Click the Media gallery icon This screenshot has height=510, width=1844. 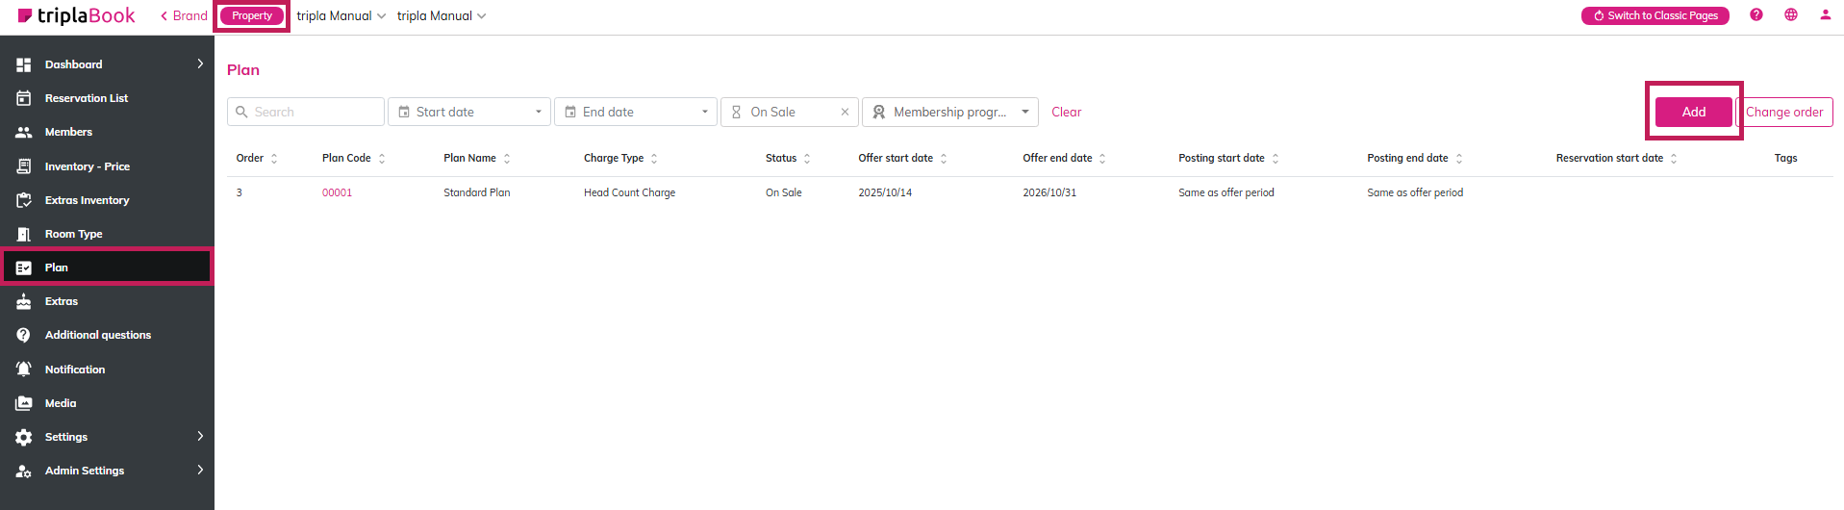24,403
